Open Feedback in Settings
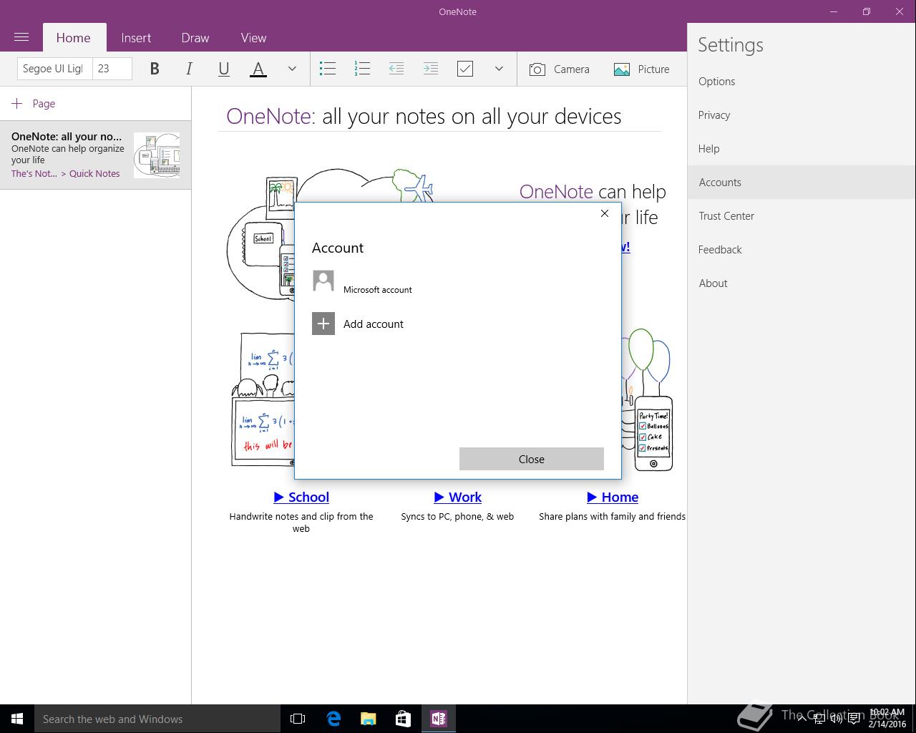The width and height of the screenshot is (916, 733). coord(801,250)
